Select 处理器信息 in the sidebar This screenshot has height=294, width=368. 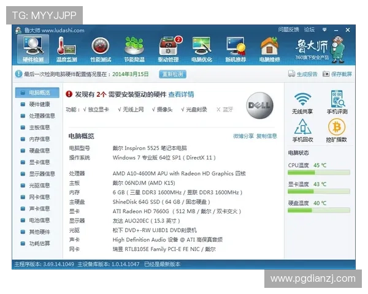tap(37, 116)
